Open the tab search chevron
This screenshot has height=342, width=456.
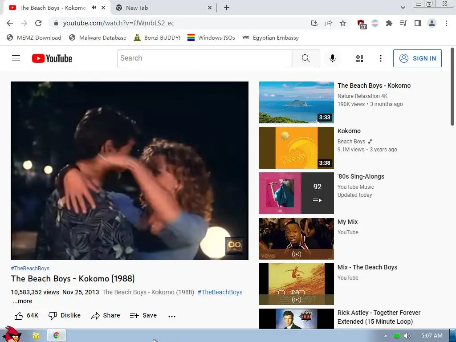pyautogui.click(x=403, y=8)
